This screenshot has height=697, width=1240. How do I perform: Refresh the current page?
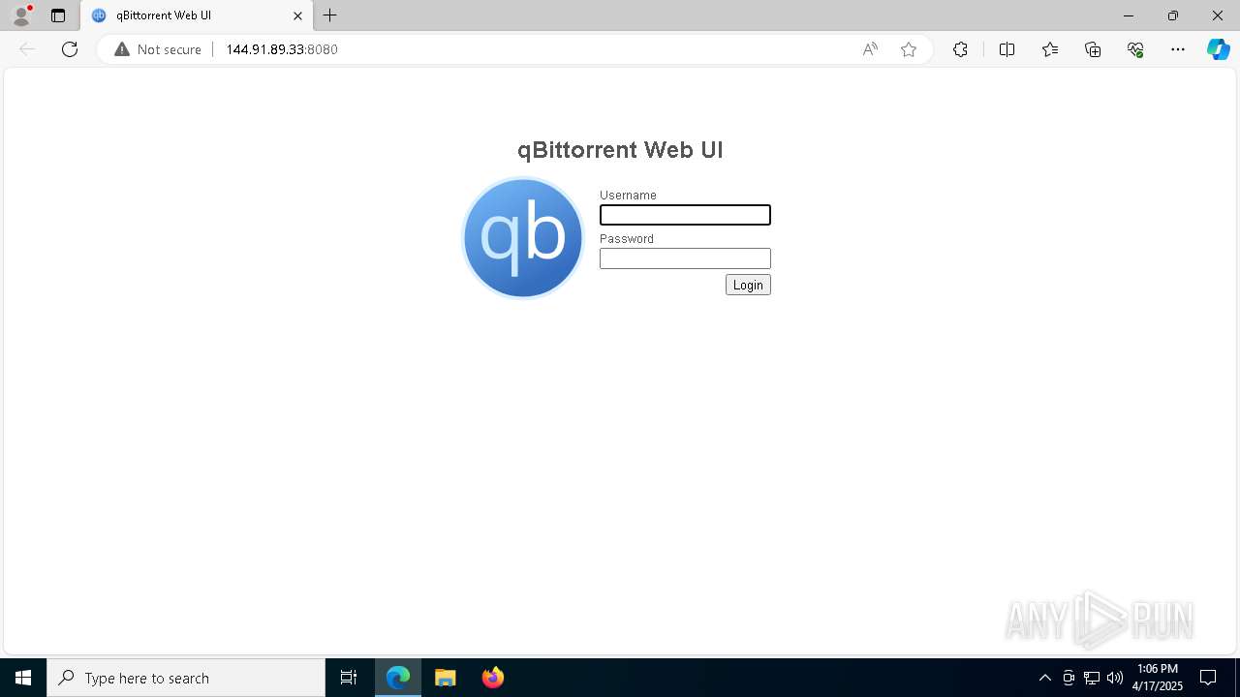tap(70, 49)
